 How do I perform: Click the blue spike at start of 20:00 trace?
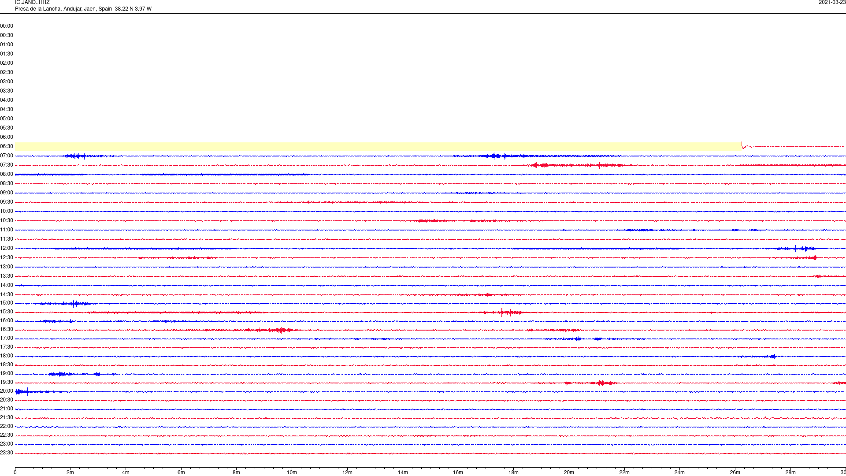pos(28,392)
